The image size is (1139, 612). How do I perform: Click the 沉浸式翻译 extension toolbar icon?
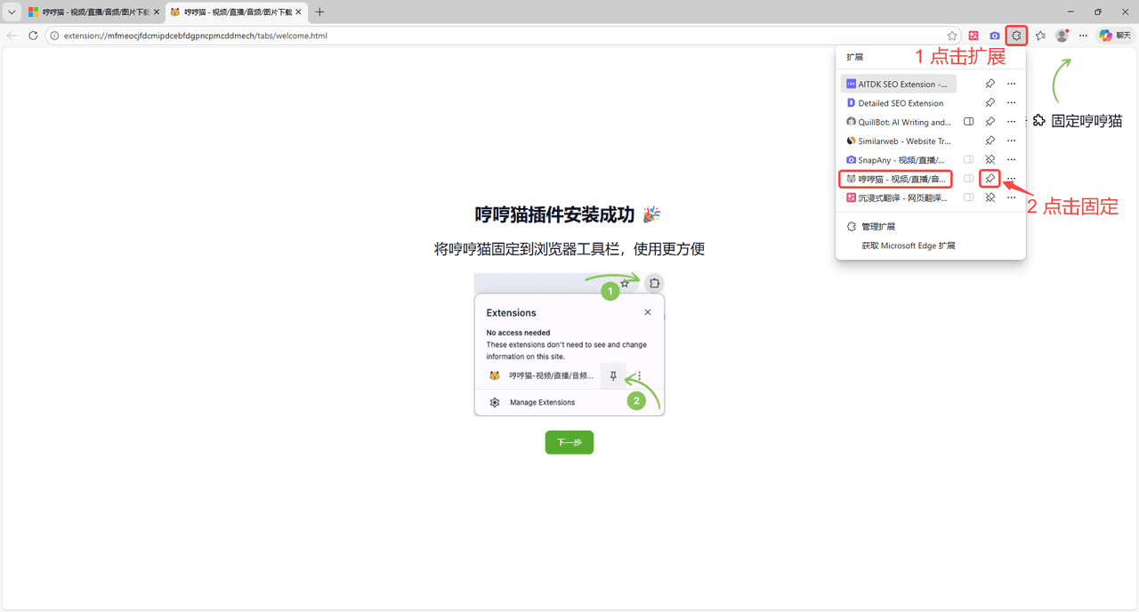tap(973, 36)
